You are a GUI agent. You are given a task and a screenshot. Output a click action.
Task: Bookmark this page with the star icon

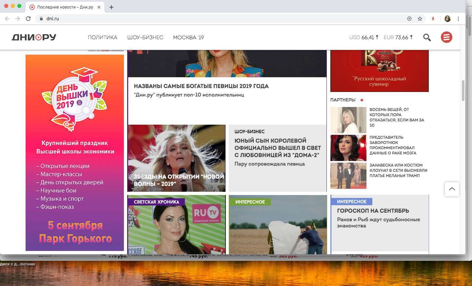point(420,19)
